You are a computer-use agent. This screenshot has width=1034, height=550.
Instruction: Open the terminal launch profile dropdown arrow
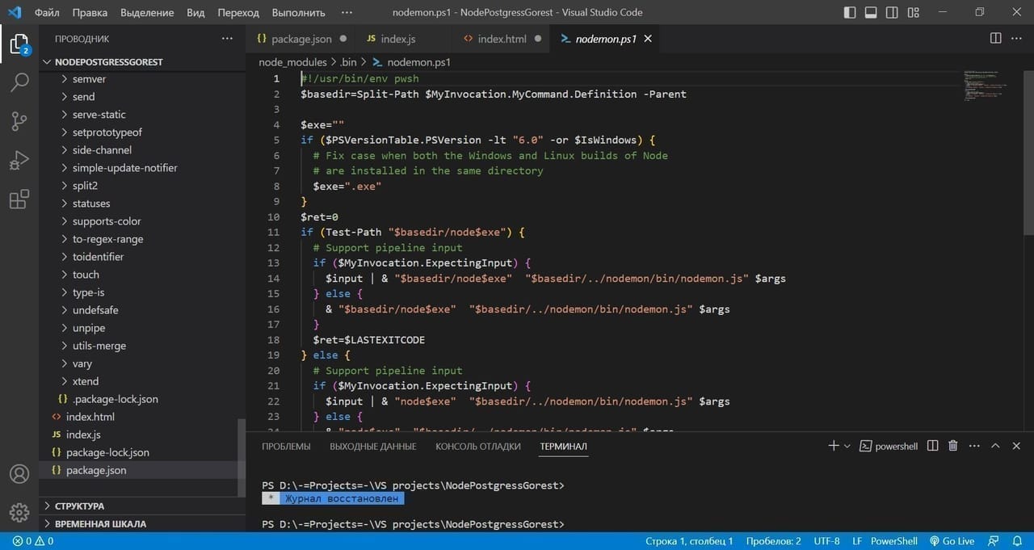tap(847, 446)
